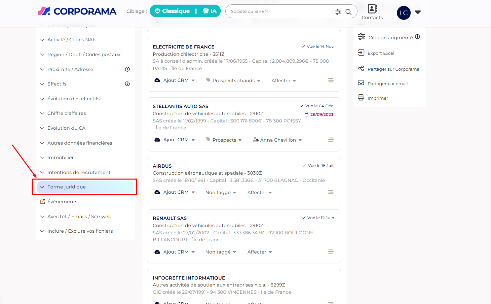Screen dimensions: 491x304
Task: Expand the Chiffre d'affaires filter
Action: pyautogui.click(x=66, y=113)
